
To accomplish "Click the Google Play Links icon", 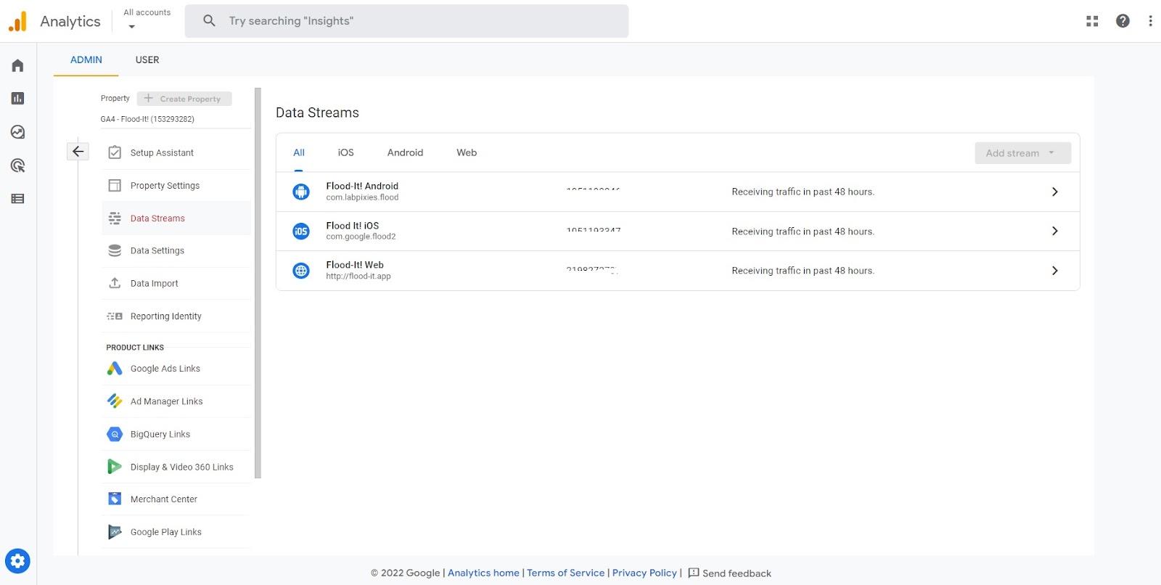I will pyautogui.click(x=115, y=531).
